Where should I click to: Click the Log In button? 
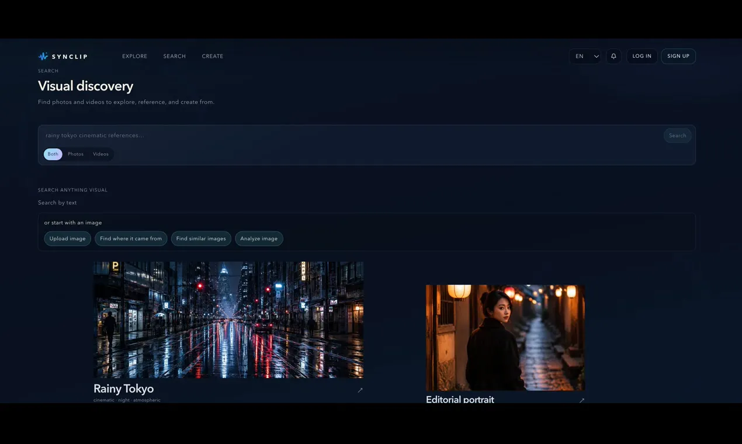(x=642, y=56)
